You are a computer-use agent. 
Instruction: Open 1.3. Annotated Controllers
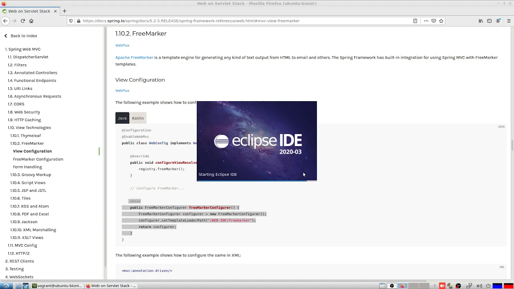pos(33,73)
